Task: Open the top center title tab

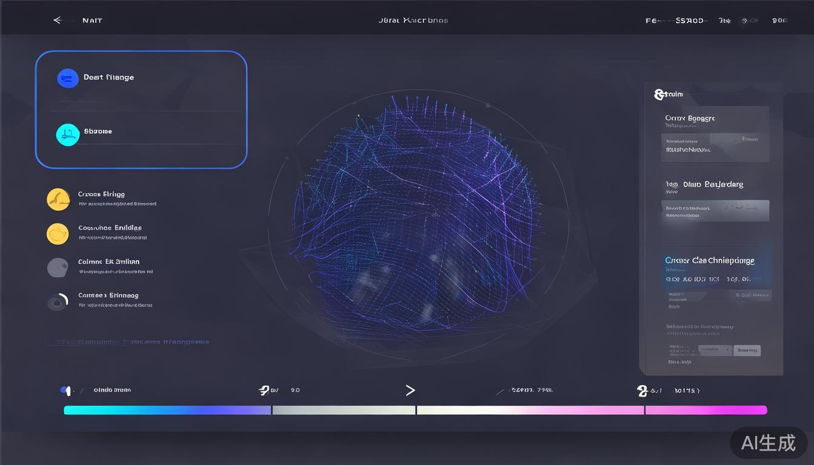Action: pos(413,21)
